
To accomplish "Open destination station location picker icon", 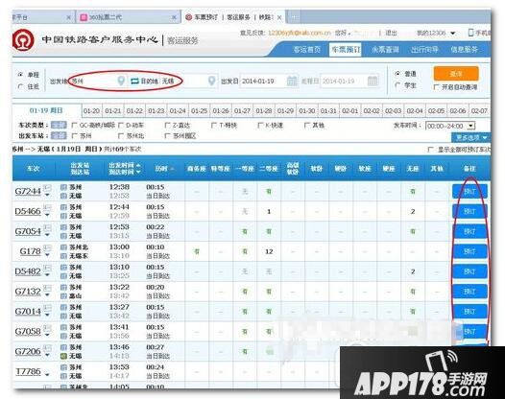I will pyautogui.click(x=211, y=81).
